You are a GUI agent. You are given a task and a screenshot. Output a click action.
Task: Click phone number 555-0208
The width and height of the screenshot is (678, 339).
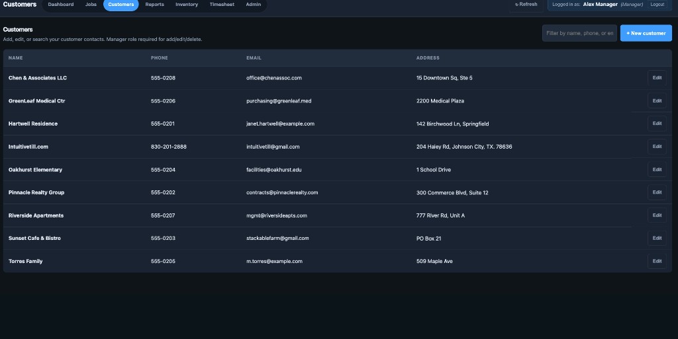(163, 78)
